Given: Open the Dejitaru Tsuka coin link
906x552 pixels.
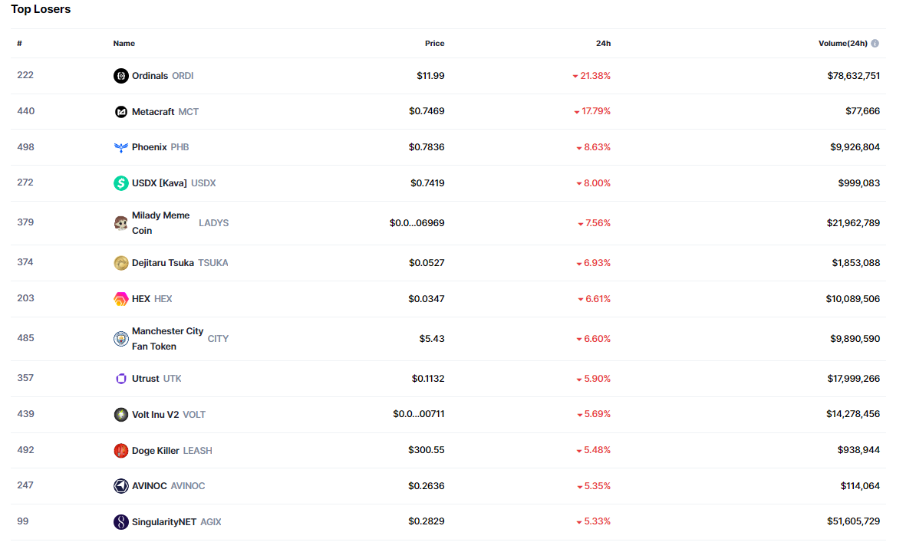Looking at the screenshot, I should [x=163, y=263].
